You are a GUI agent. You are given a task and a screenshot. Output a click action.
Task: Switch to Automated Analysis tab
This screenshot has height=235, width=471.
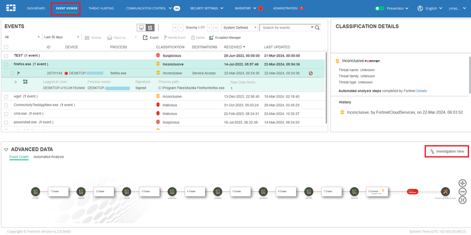[x=49, y=157]
